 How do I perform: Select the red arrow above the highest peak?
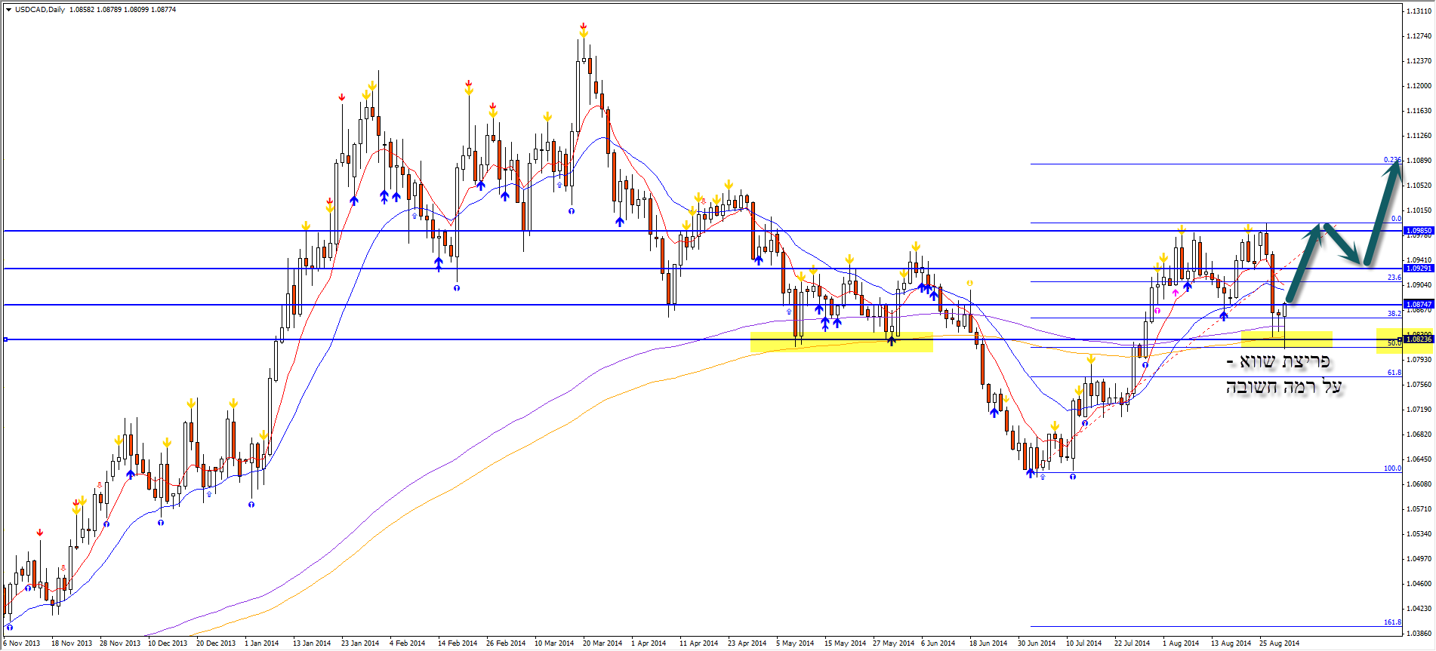click(x=584, y=26)
